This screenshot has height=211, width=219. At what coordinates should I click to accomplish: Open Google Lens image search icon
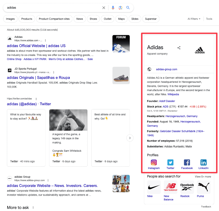[120, 8]
